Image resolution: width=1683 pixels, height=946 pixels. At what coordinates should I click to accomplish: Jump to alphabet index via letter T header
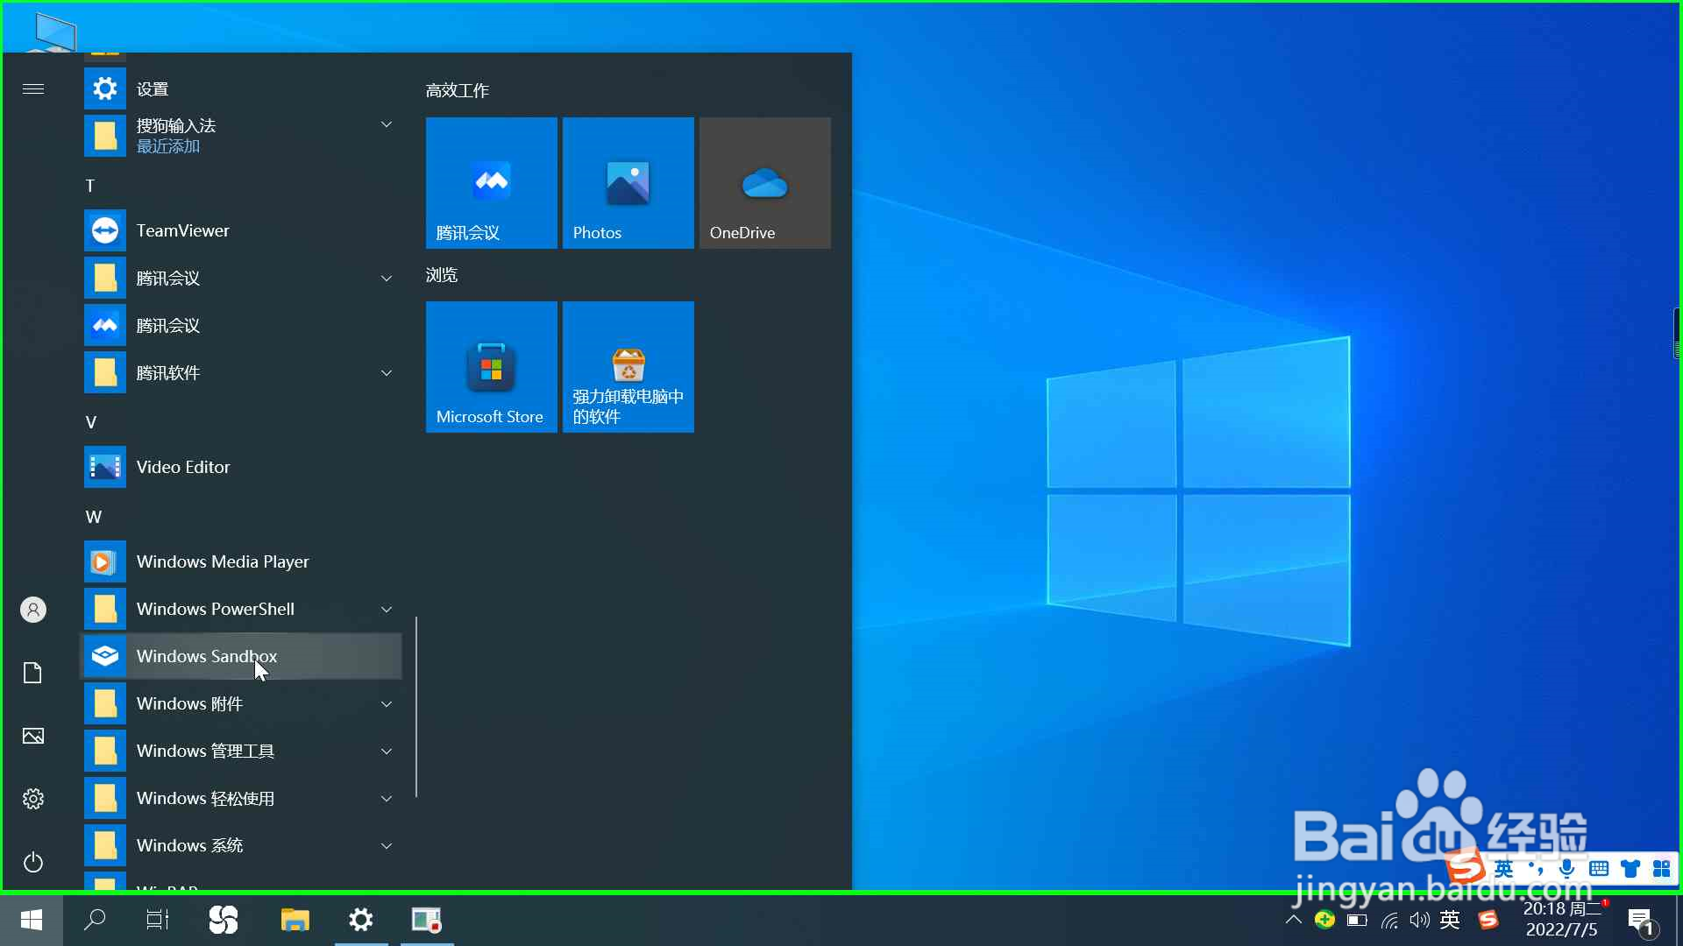[x=89, y=186]
